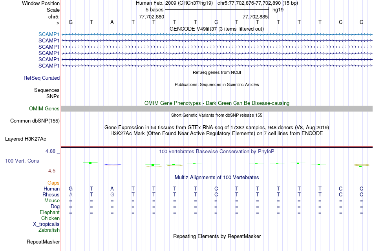Click the faded A mismatch in the Rhesus row
Image resolution: width=373 pixels, height=251 pixels.
tap(71, 194)
